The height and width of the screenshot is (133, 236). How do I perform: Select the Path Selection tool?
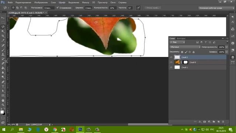3,91
